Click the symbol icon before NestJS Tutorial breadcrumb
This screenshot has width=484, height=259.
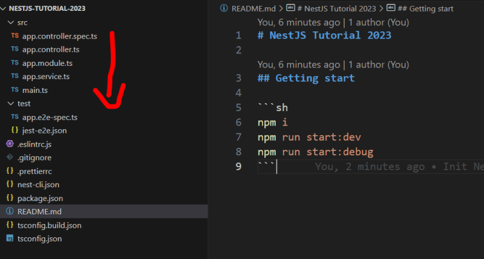point(291,8)
